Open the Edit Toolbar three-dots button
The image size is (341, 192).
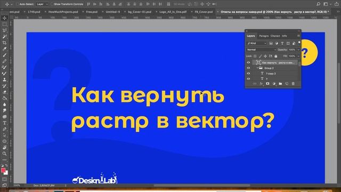(x=4, y=159)
